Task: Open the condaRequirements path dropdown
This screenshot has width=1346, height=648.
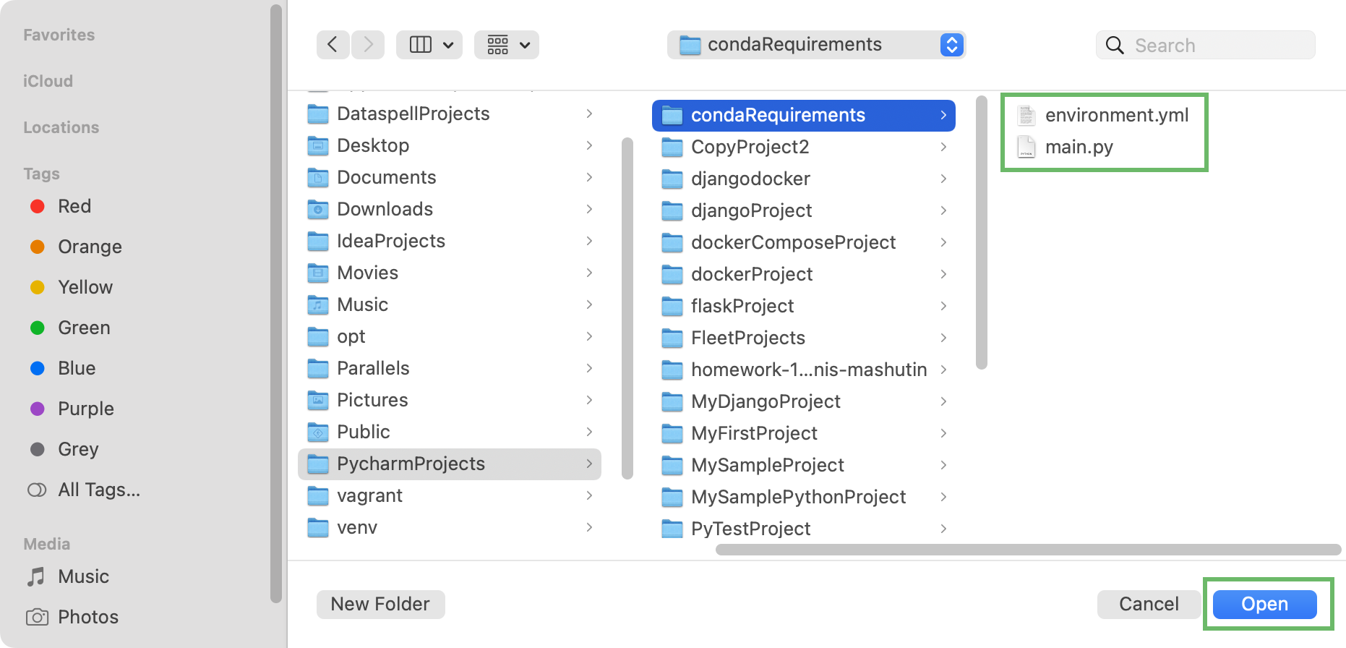Action: pyautogui.click(x=952, y=44)
